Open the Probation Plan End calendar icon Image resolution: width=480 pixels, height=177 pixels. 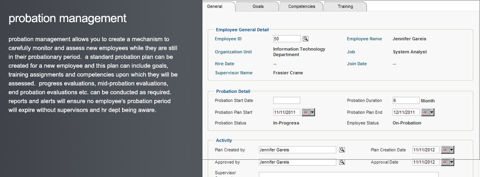pyautogui.click(x=426, y=112)
